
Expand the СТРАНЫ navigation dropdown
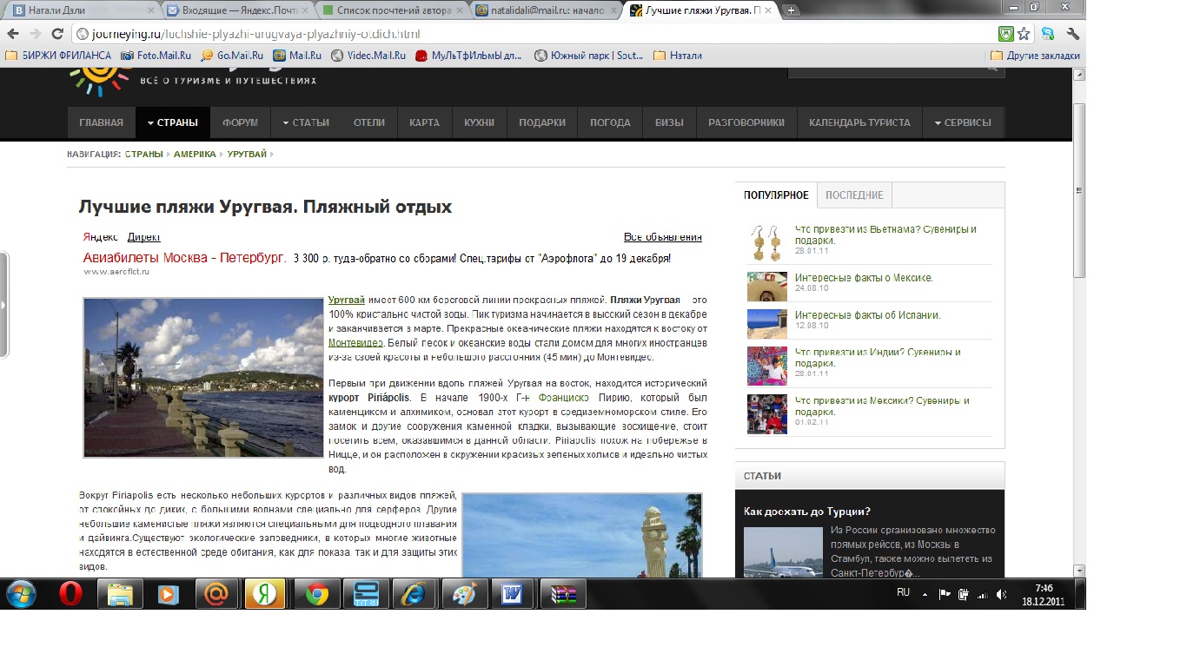(172, 122)
